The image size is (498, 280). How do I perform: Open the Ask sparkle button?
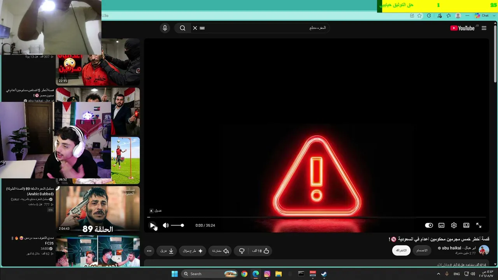193,251
